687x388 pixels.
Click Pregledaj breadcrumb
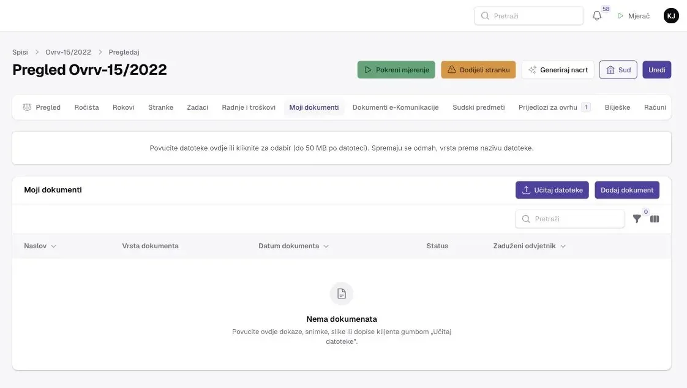click(x=124, y=52)
